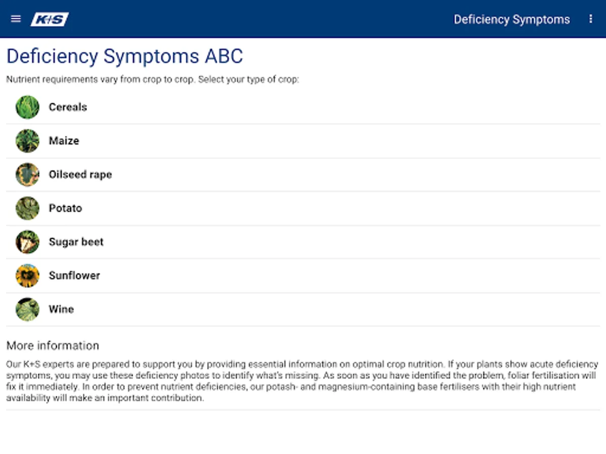
Task: Click the K+S logo
Action: 49,19
